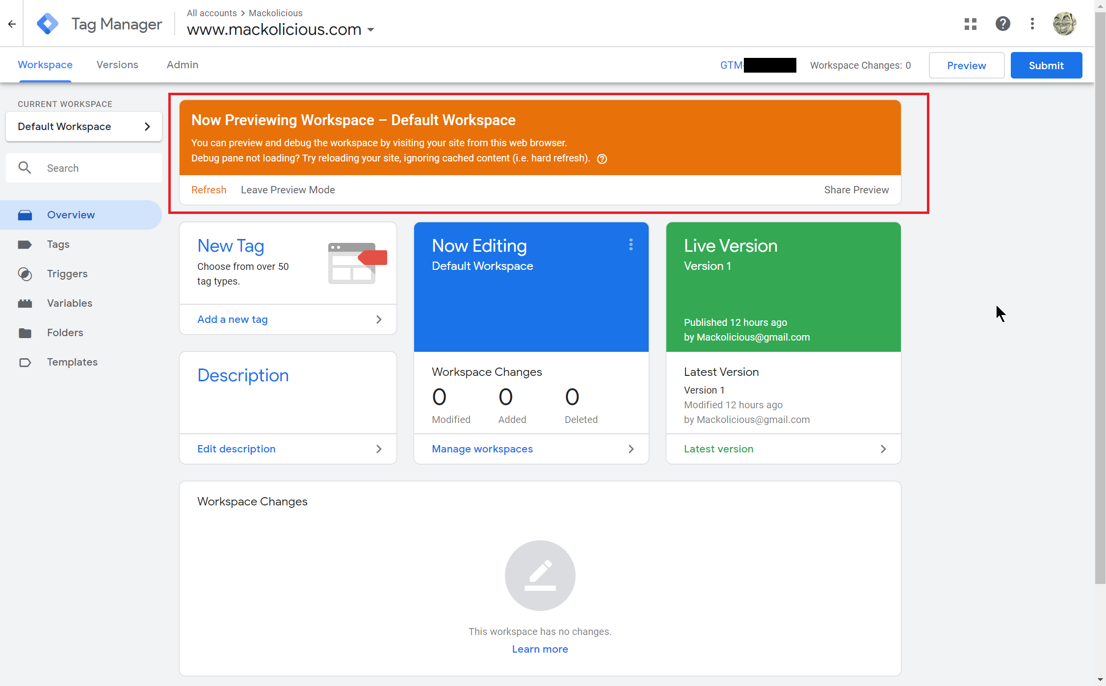Click the Templates outline tag icon
The width and height of the screenshot is (1106, 686).
pyautogui.click(x=25, y=362)
